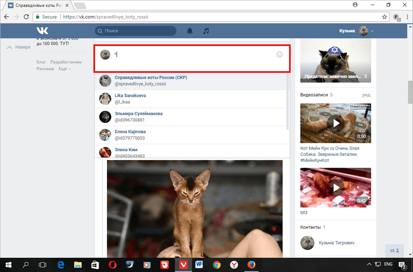Open the Видеозаписи section heading

tap(314, 95)
